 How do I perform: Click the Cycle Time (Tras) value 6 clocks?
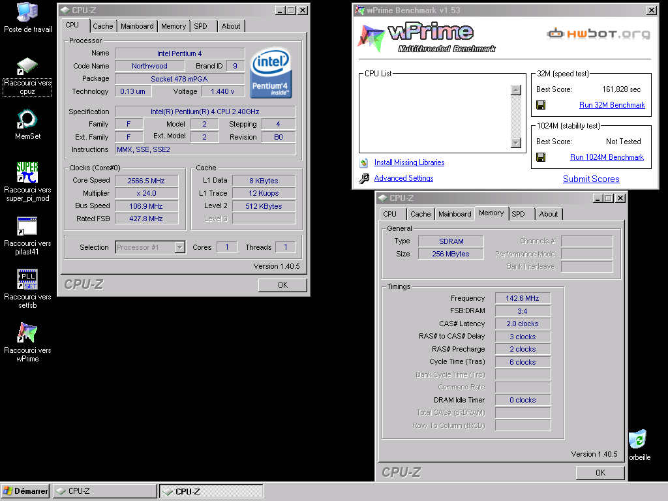tap(523, 362)
